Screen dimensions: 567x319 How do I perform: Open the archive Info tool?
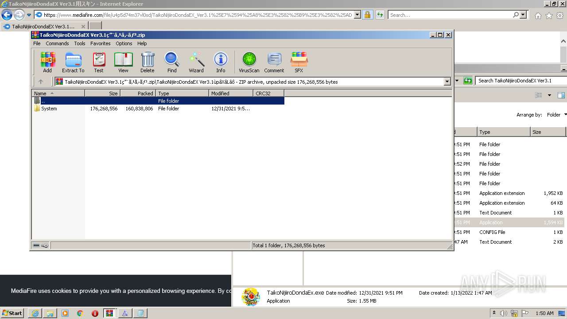[221, 62]
